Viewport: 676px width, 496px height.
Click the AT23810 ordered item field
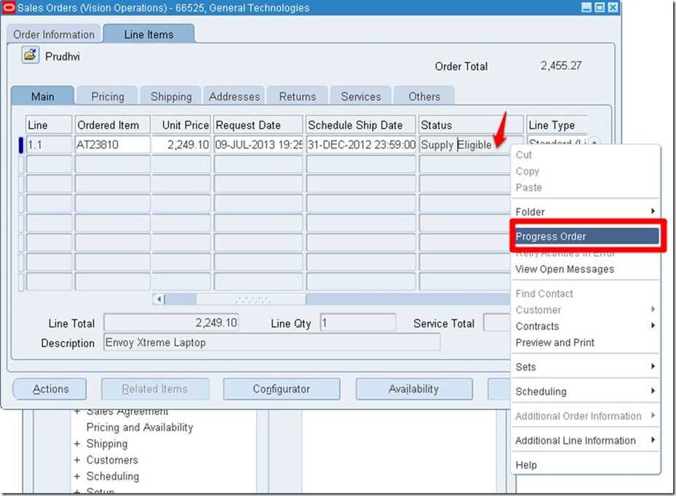click(x=113, y=145)
